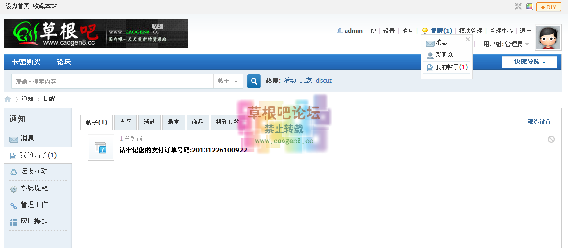Image resolution: width=568 pixels, height=248 pixels.
Task: Click hot search term 交友
Action: coord(306,80)
